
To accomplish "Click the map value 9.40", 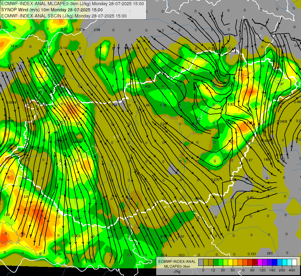I will pos(250,197).
